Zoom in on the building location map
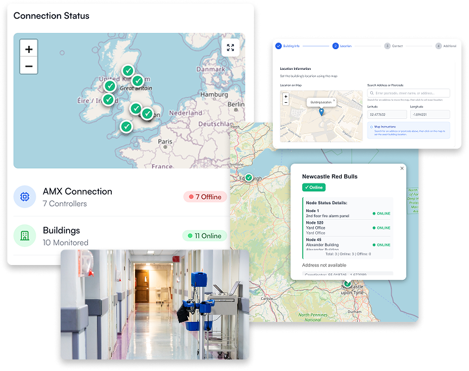 click(x=286, y=96)
